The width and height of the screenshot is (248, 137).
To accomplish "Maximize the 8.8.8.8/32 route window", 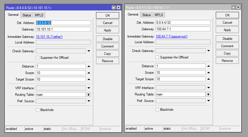I will [x=114, y=7].
